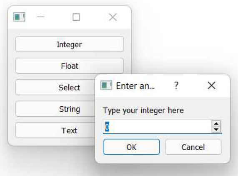Image resolution: width=238 pixels, height=176 pixels.
Task: Open the dialog's question mark help button
Action: click(176, 86)
